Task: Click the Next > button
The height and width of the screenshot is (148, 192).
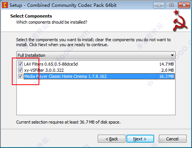Action: tap(140, 139)
